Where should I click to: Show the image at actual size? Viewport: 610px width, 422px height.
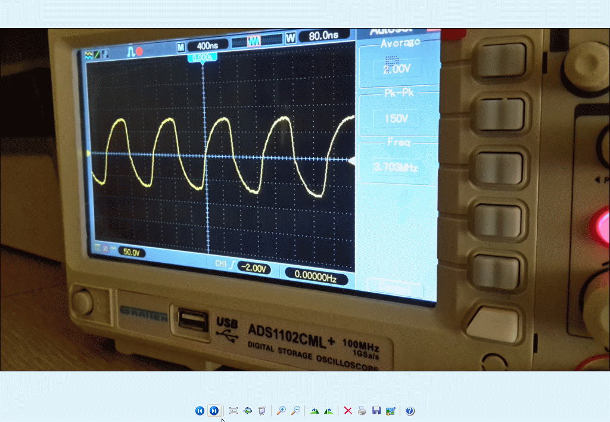(248, 411)
